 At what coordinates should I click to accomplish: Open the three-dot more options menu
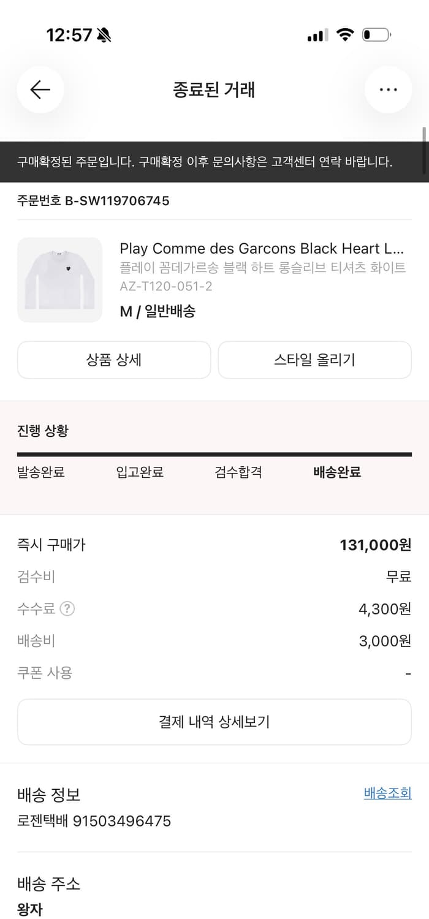[x=389, y=89]
